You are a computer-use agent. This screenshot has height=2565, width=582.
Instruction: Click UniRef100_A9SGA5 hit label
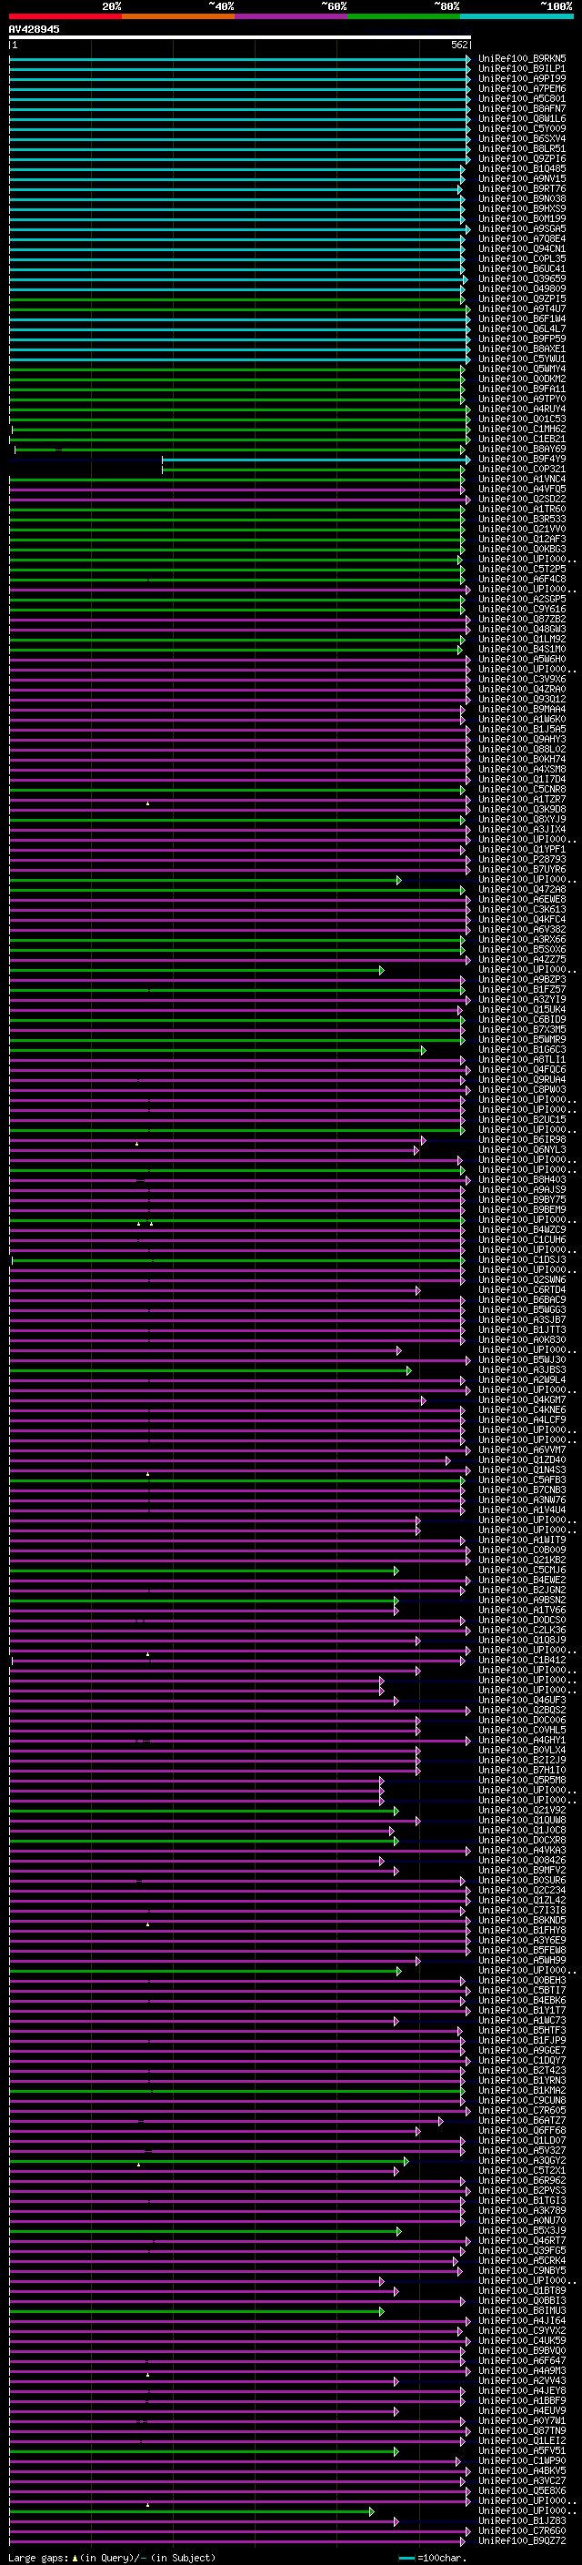[x=522, y=229]
